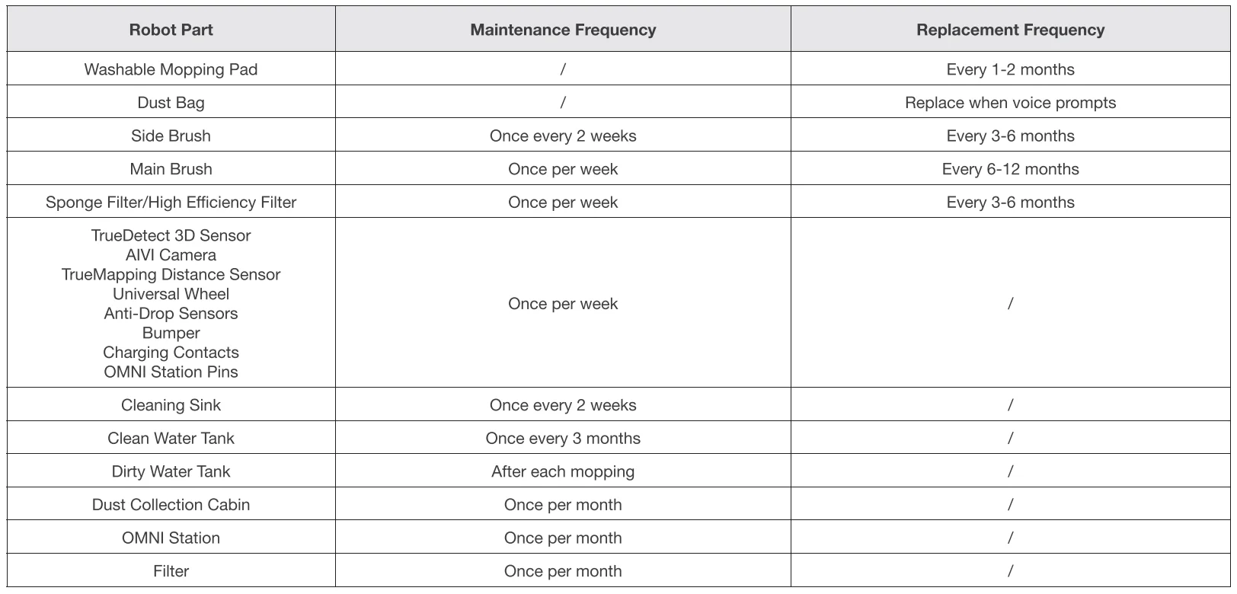This screenshot has height=594, width=1237.
Task: Click "Replace when voice prompts" cell
Action: pos(1010,103)
